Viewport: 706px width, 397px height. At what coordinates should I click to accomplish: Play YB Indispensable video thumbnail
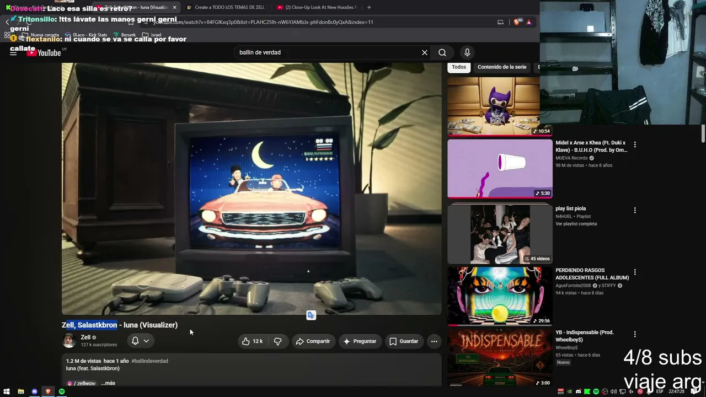(x=500, y=358)
